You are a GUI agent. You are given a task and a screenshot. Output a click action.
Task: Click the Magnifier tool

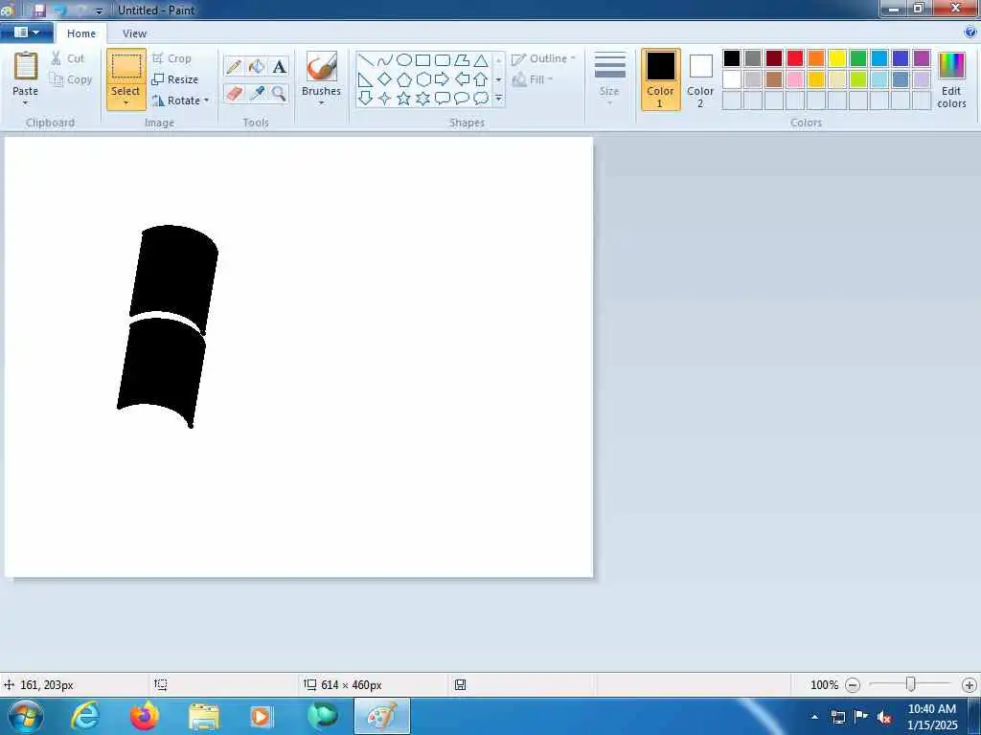(x=279, y=93)
